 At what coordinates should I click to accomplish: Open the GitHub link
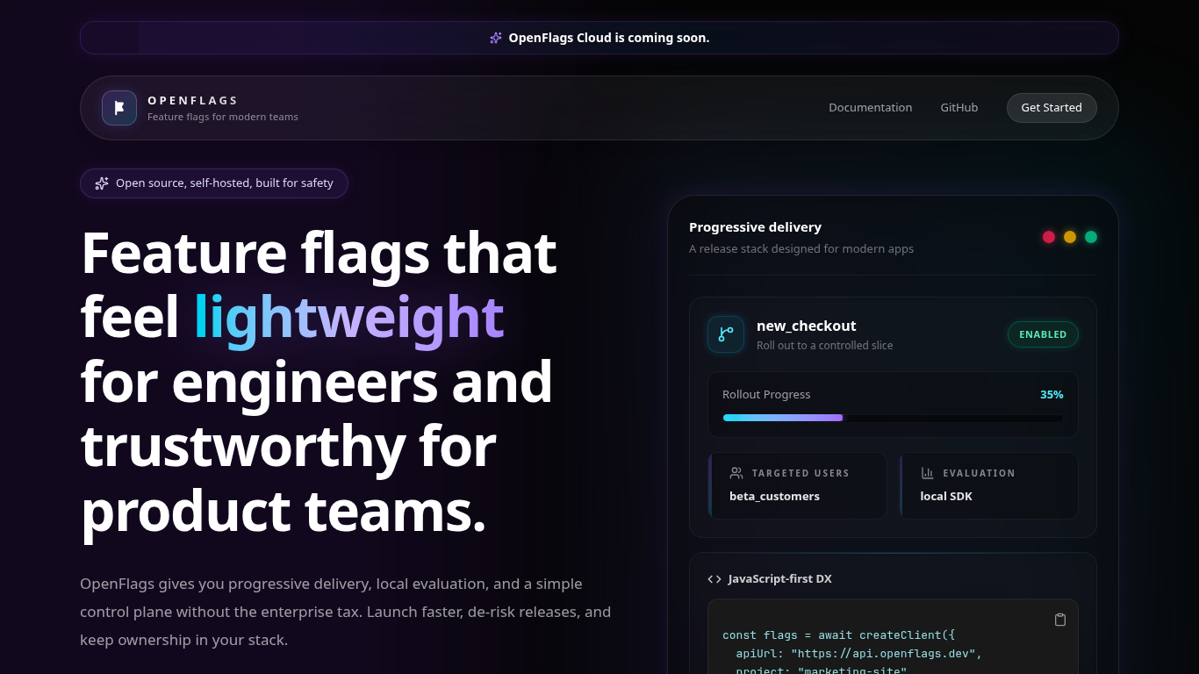tap(959, 108)
